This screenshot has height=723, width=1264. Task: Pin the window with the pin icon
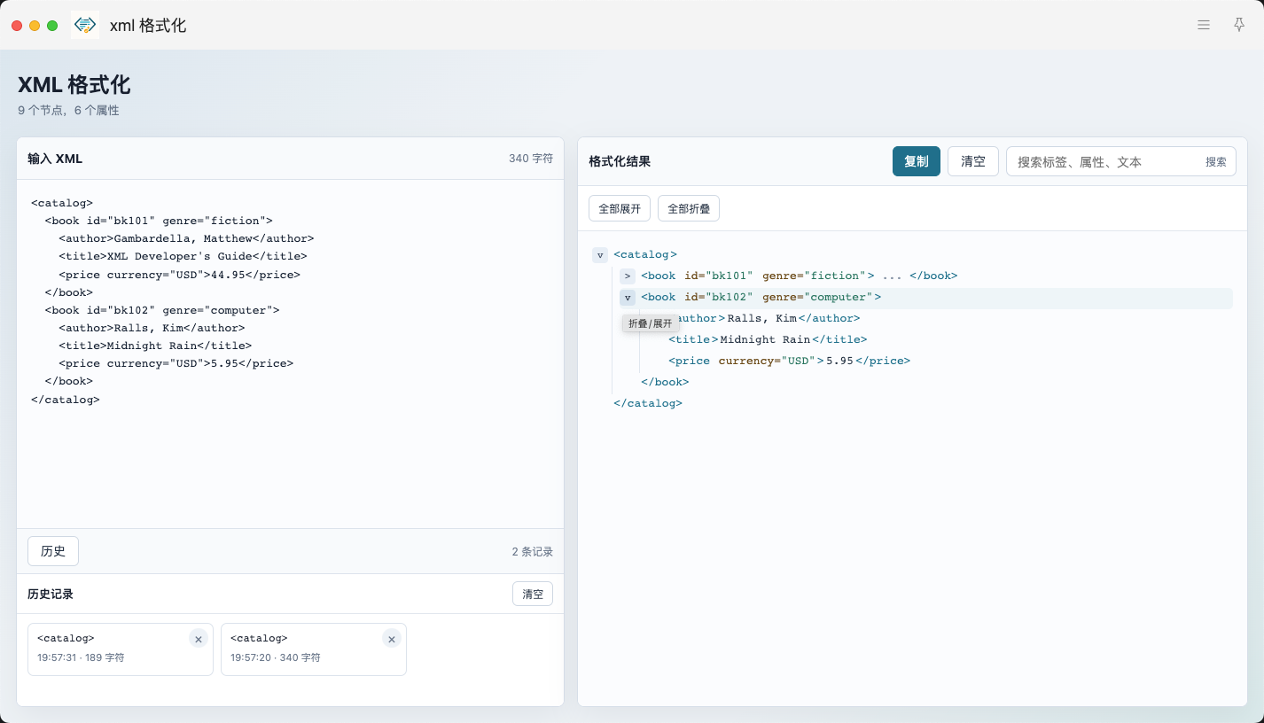[1239, 25]
